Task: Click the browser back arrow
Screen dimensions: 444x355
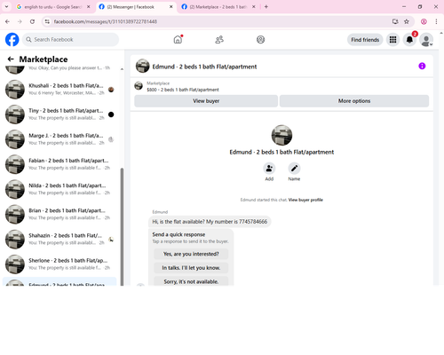Action: 7,21
